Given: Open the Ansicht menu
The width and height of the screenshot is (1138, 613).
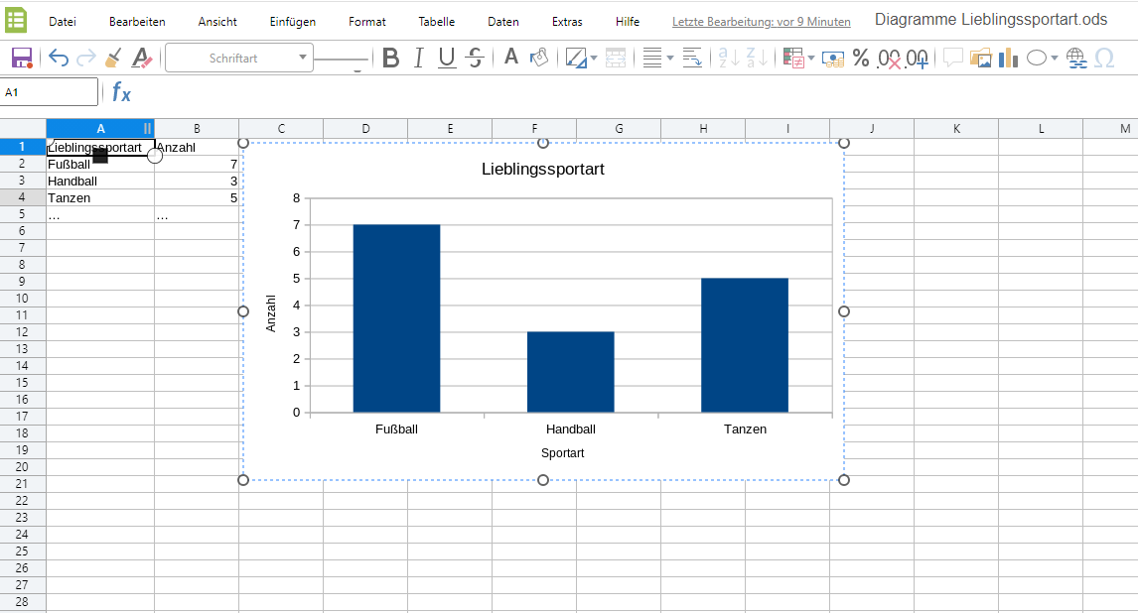Looking at the screenshot, I should click(x=217, y=22).
